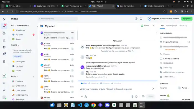Click the lightbulb tips icon in the sidebar
Image resolution: width=194 pixels, height=109 pixels.
pyautogui.click(x=4, y=76)
